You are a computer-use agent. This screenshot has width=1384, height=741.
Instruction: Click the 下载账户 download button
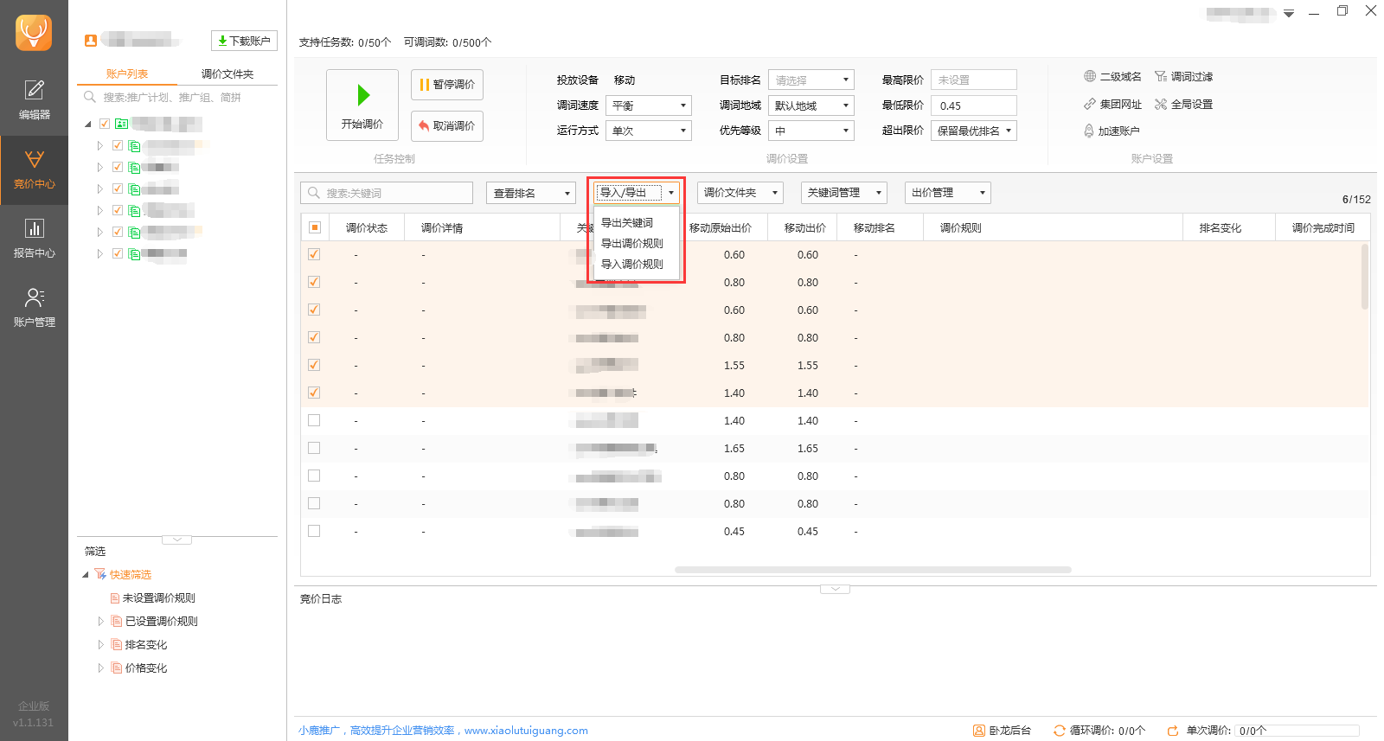[244, 41]
